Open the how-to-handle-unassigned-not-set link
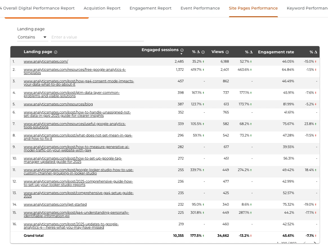328x250 pixels. [x=77, y=114]
